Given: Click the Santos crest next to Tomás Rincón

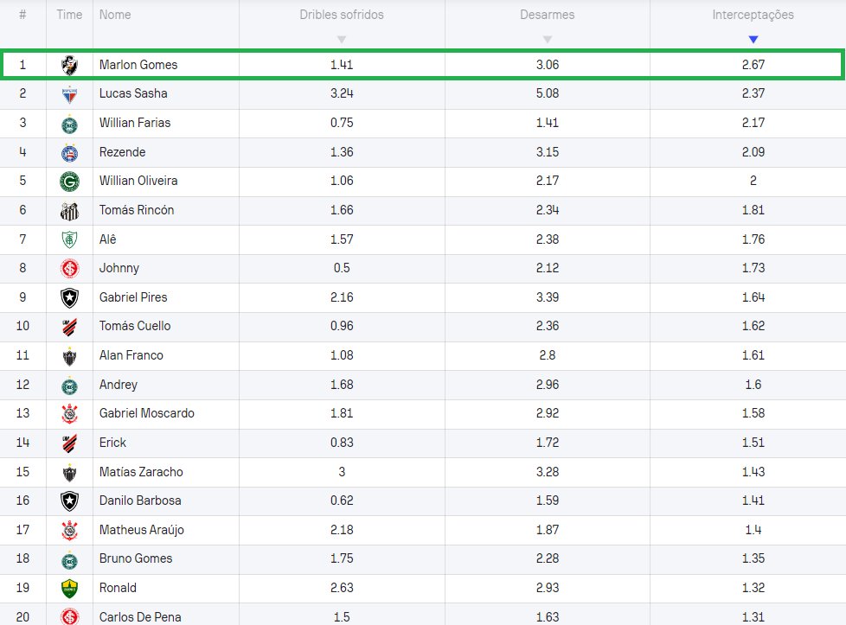Looking at the screenshot, I should [x=69, y=211].
